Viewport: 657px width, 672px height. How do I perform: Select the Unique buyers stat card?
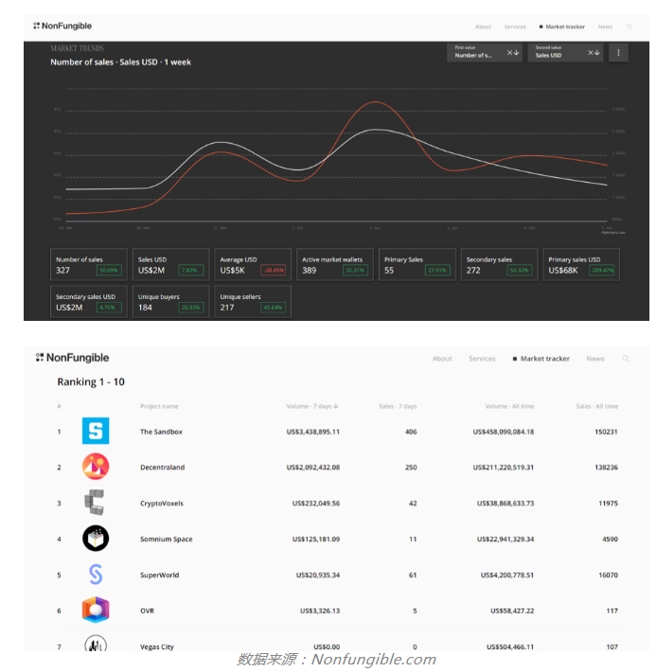pyautogui.click(x=171, y=301)
